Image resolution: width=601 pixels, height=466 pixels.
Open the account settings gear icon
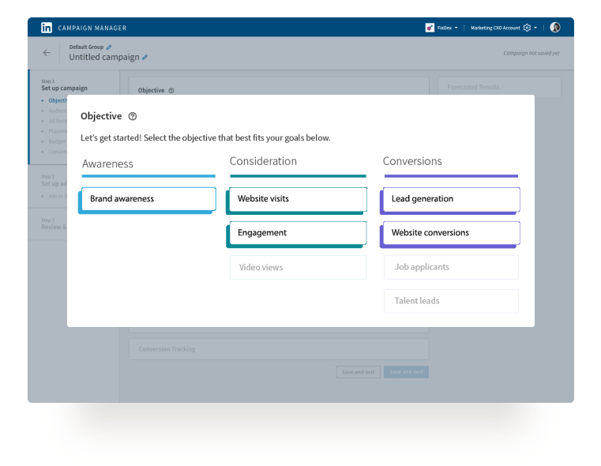[527, 28]
